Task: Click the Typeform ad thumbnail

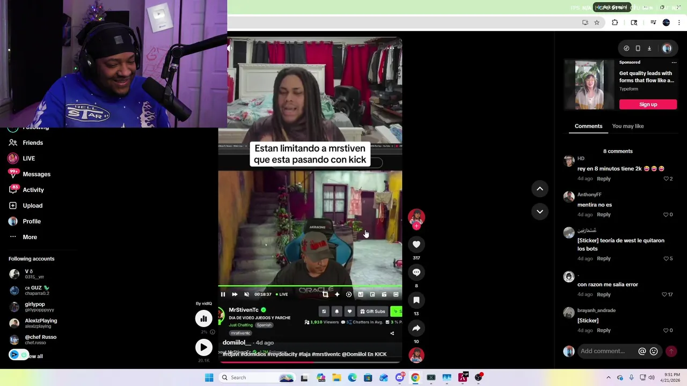Action: 589,85
